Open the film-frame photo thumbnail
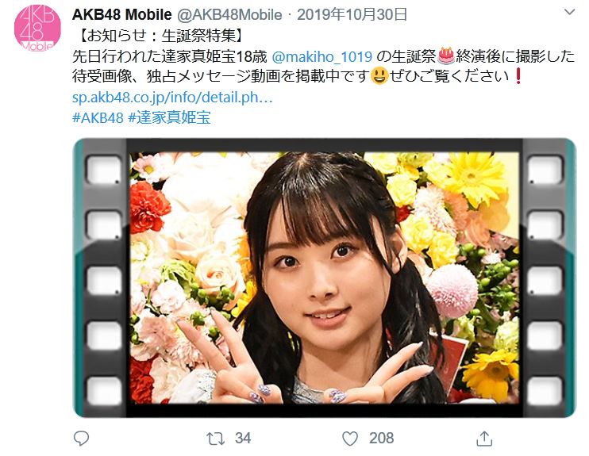The width and height of the screenshot is (589, 456). click(x=324, y=278)
